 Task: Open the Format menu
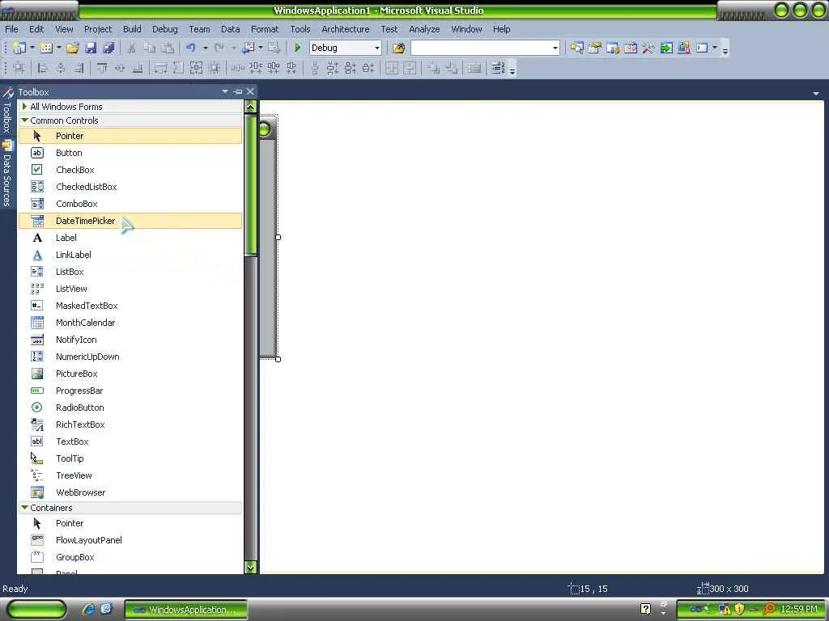click(265, 30)
